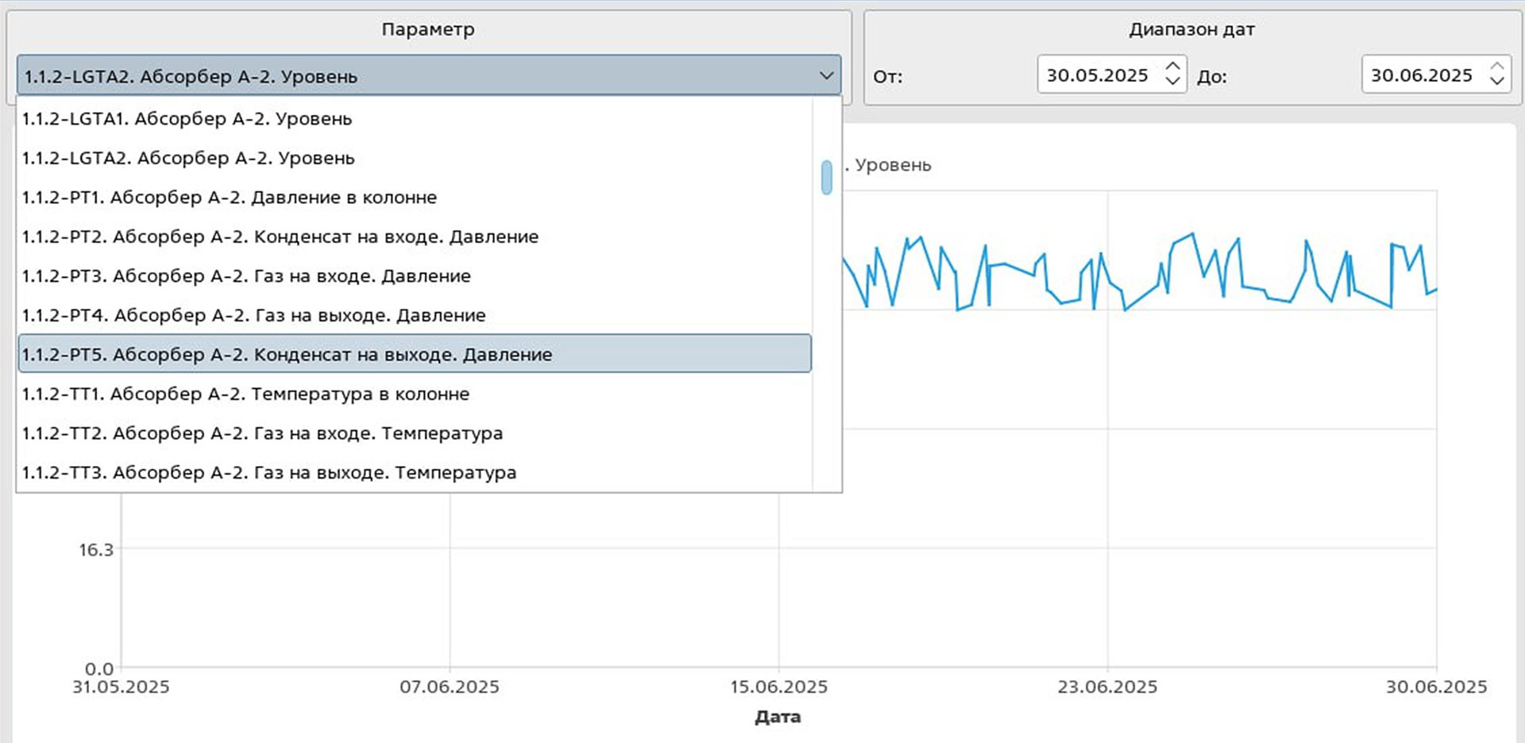
Task: Select 1.1.2-TT2 Газ на входе Температура
Action: 262,433
